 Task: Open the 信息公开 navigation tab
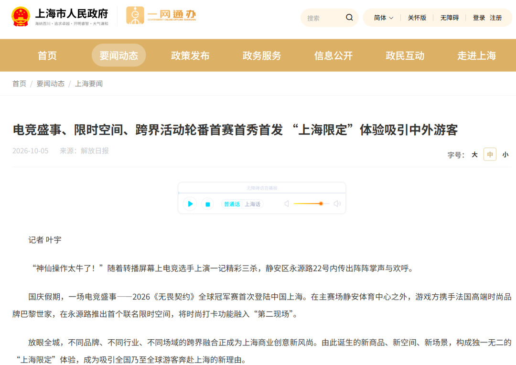pos(333,55)
